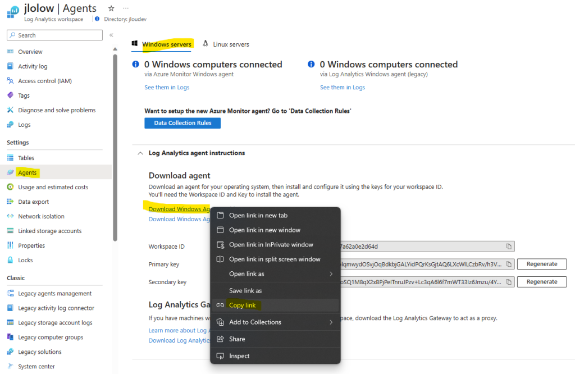The height and width of the screenshot is (374, 575).
Task: Copy the Primary key with copy icon
Action: click(509, 264)
